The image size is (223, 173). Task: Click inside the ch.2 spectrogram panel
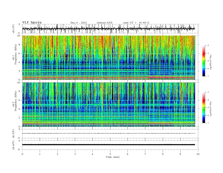coord(109,105)
